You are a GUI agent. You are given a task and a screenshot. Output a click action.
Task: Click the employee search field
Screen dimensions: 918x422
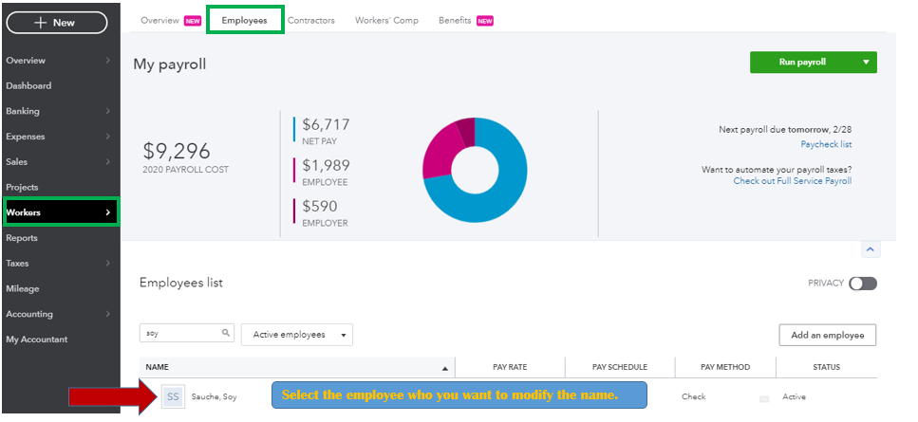pos(187,333)
